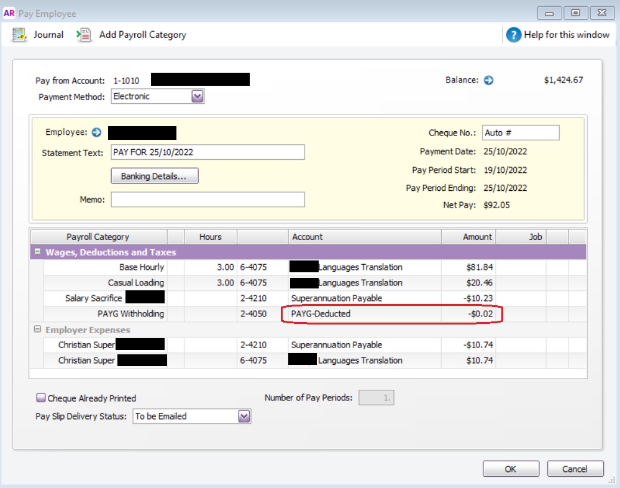Click the Amount column header
The height and width of the screenshot is (488, 620).
(469, 237)
